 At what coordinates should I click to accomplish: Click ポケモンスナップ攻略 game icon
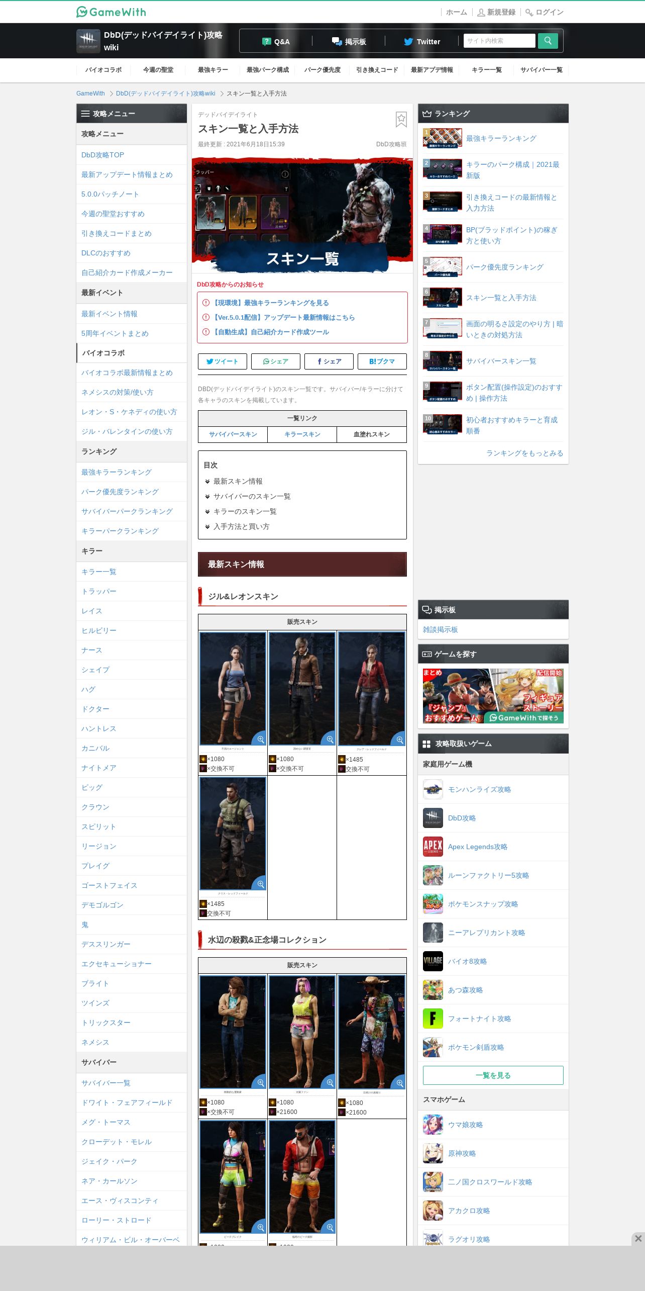pos(433,904)
